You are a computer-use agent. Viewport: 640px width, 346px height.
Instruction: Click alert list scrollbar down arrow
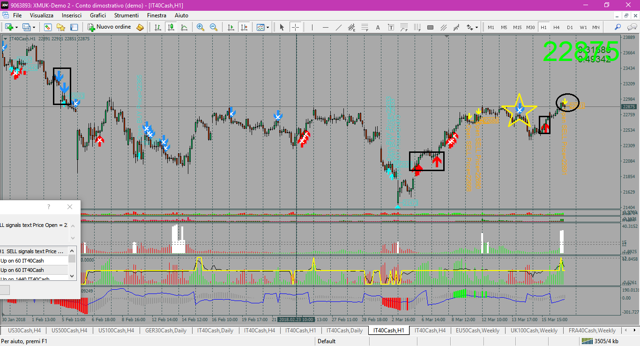(x=72, y=276)
